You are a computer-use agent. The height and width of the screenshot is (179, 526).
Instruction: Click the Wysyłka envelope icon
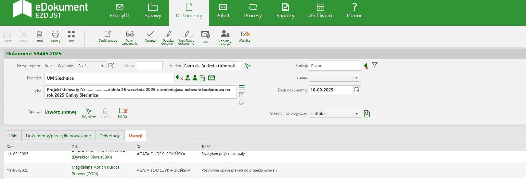point(245,34)
